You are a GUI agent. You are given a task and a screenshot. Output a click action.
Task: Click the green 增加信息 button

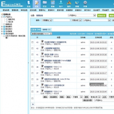(102, 15)
